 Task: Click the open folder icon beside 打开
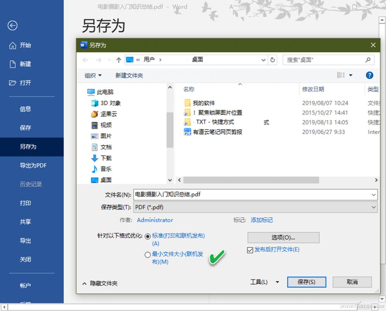click(x=13, y=83)
